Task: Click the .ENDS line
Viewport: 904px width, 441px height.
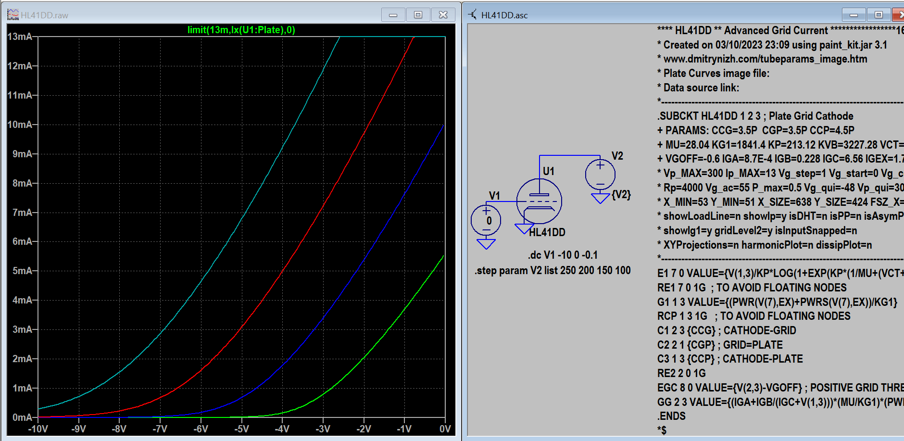Action: click(x=671, y=416)
